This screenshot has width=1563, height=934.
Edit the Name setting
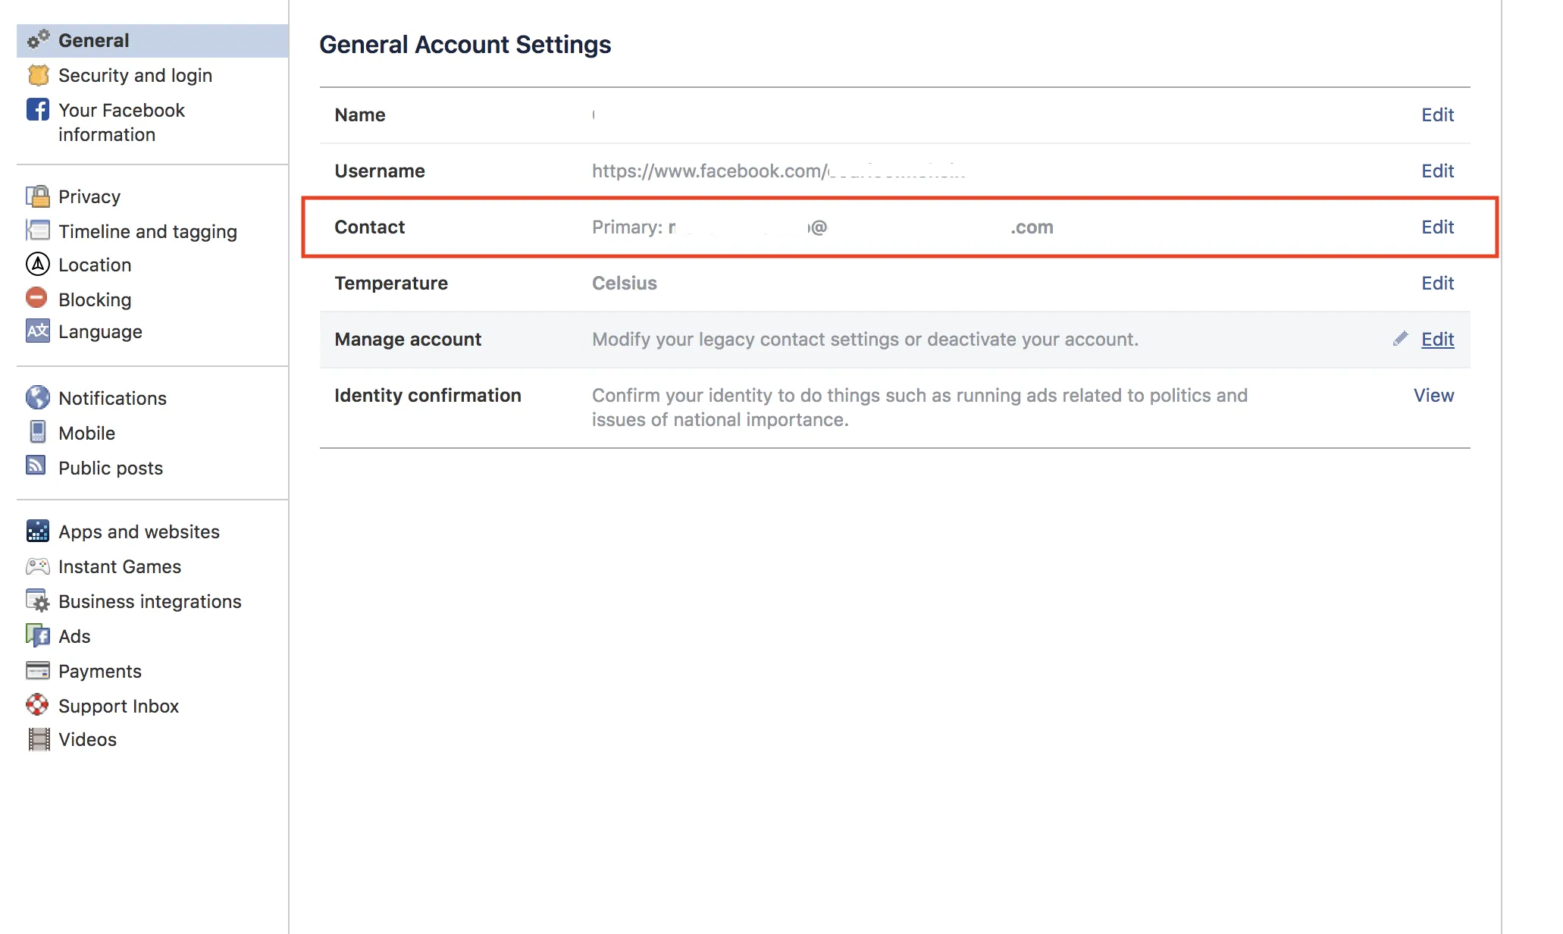pos(1437,114)
